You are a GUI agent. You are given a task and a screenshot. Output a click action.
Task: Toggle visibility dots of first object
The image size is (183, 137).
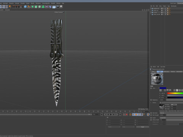[163, 8]
